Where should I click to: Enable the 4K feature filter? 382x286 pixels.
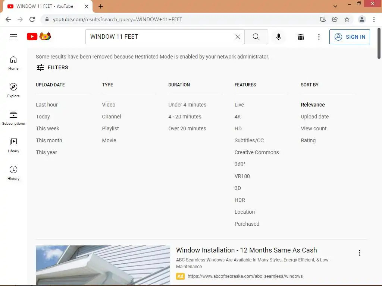[x=238, y=117]
